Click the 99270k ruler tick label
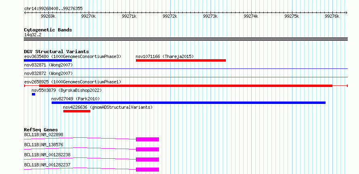The image size is (359, 174). tap(89, 17)
